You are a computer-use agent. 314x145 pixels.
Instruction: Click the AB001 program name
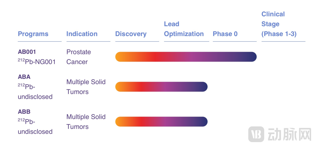[27, 52]
